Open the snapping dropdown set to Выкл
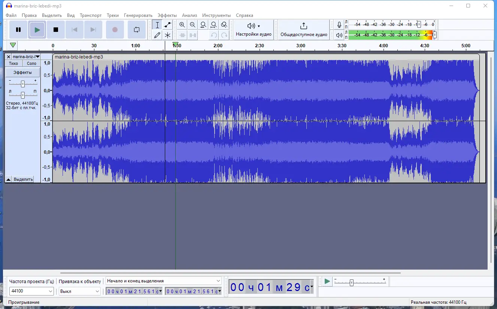This screenshot has width=497, height=309. [80, 291]
